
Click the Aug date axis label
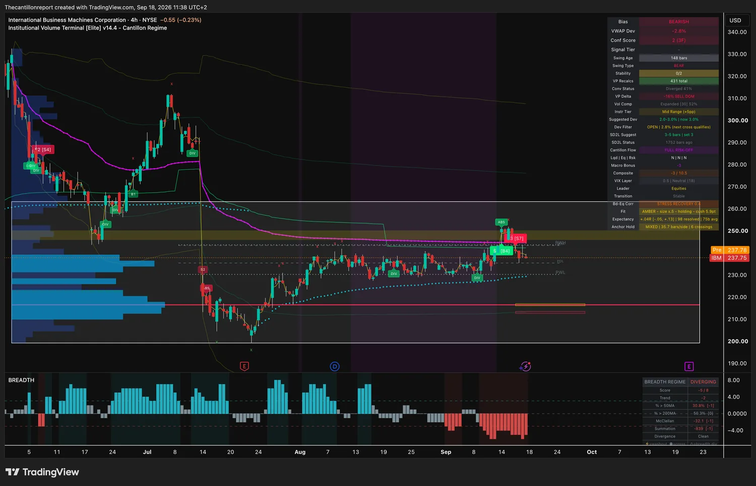point(300,452)
